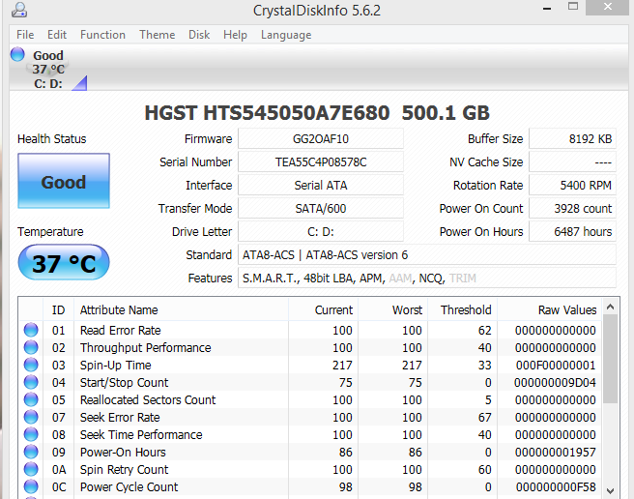Click status orb for Read Error Rate
Screen dimensions: 634x499
(31, 330)
